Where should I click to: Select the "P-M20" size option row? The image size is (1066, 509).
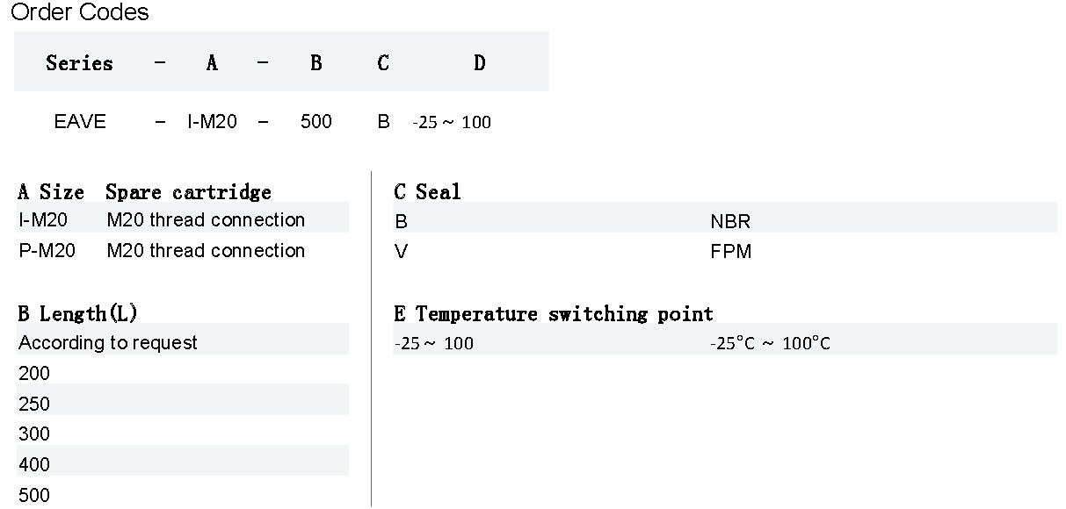click(x=47, y=251)
